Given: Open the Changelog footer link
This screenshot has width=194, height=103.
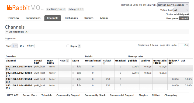Looking at the screenshot, I should (171, 95).
